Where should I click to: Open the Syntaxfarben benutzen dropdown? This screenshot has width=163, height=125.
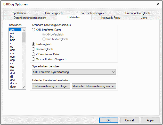pyautogui.click(x=74, y=72)
